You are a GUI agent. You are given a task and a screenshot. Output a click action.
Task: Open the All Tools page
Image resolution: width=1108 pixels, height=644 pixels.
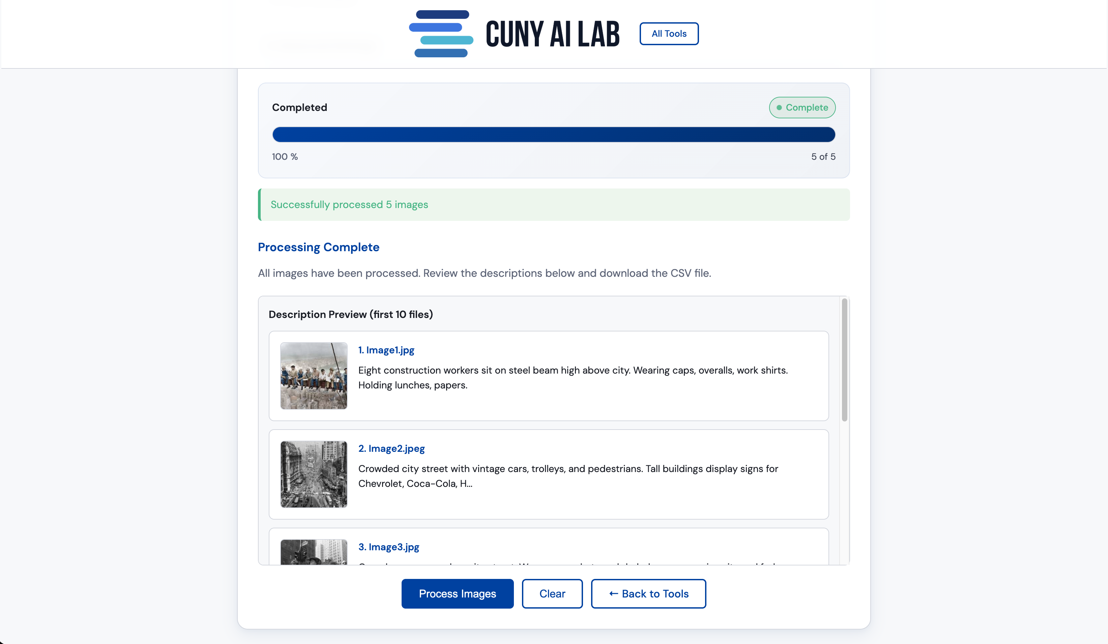(669, 33)
